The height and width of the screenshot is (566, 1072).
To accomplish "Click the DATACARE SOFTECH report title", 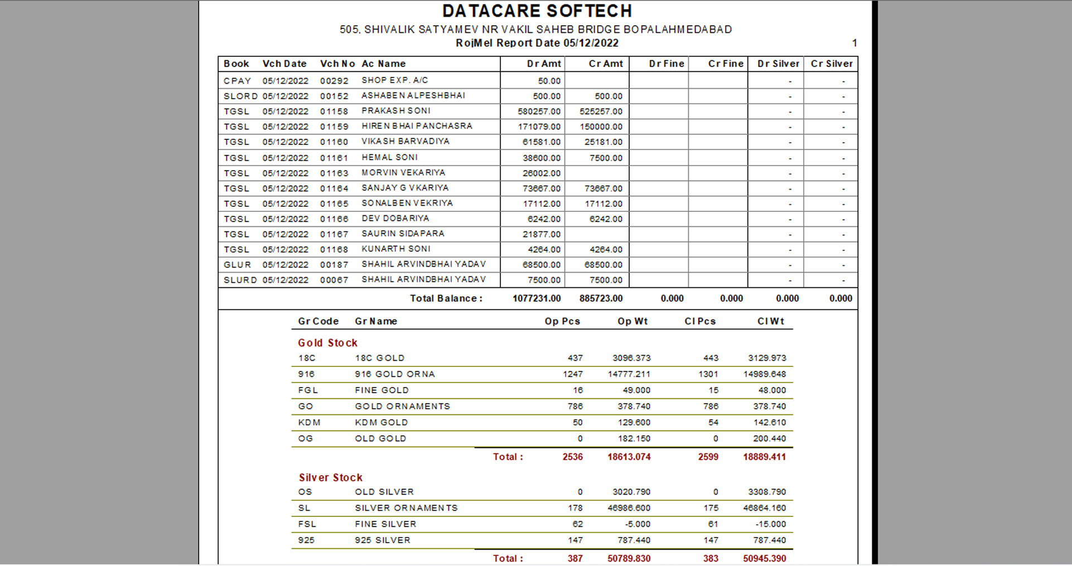I will click(x=537, y=11).
